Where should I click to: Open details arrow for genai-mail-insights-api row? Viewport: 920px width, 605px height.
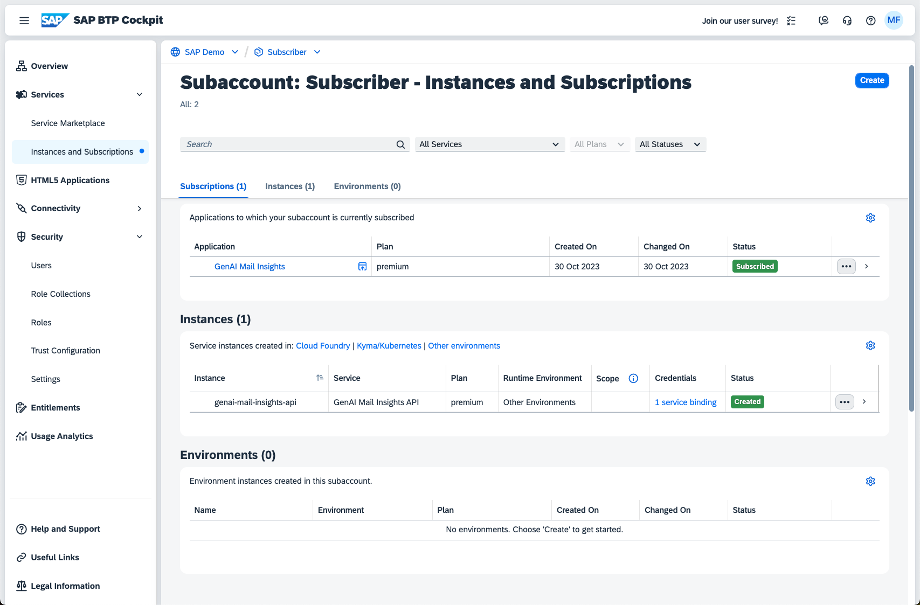864,402
